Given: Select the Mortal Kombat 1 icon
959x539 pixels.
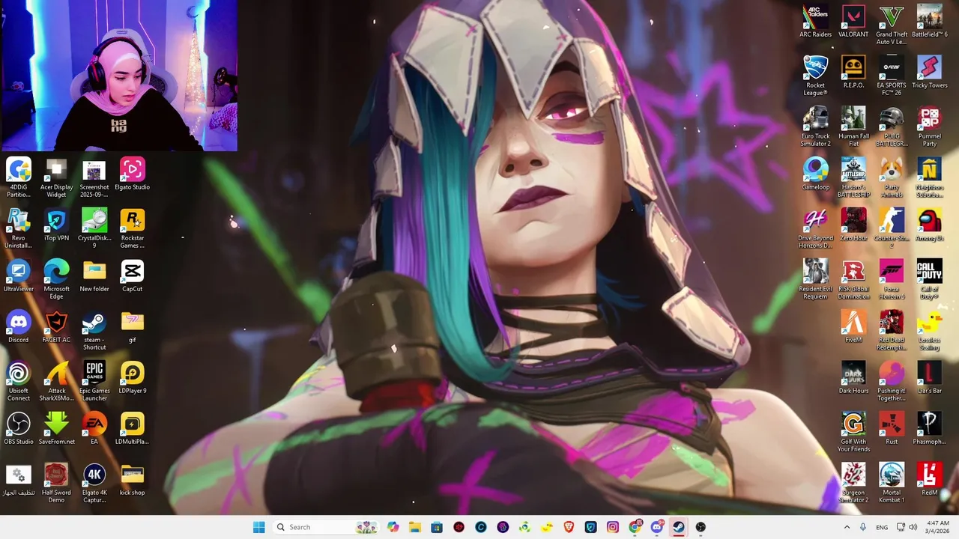Looking at the screenshot, I should click(x=892, y=483).
